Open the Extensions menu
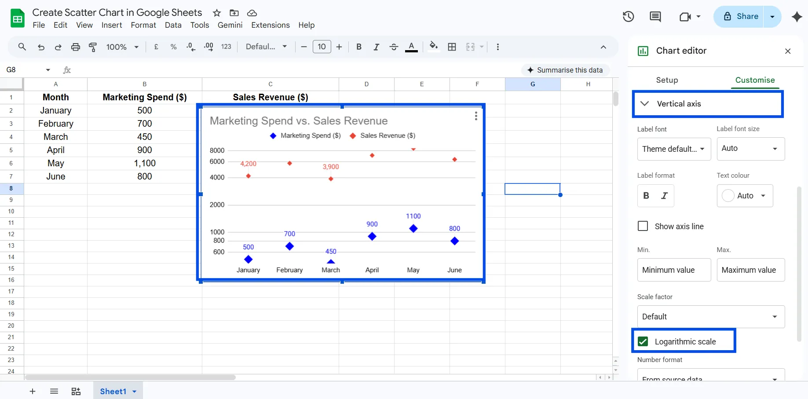Screen dimensions: 808x399 pos(271,25)
